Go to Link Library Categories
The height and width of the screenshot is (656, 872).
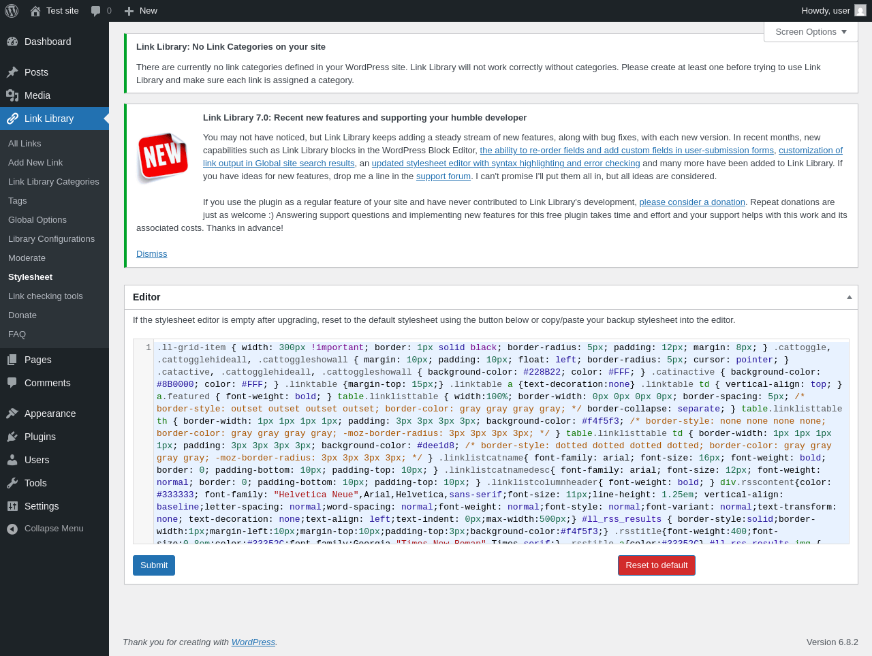pyautogui.click(x=54, y=182)
